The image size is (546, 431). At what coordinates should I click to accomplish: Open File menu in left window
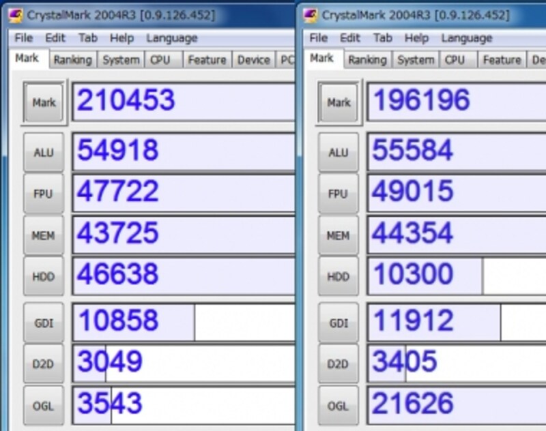[24, 38]
